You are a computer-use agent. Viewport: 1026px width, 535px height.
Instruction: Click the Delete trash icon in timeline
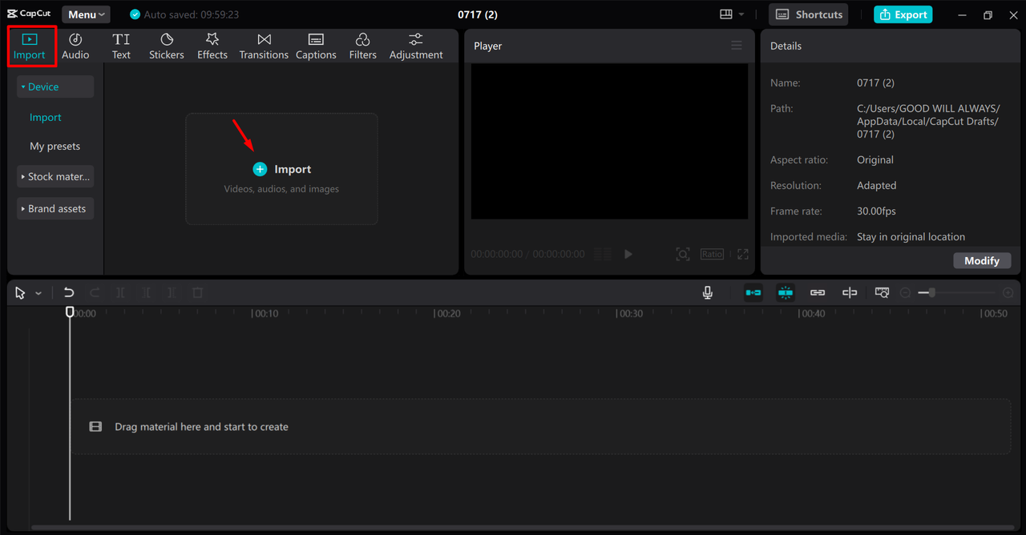197,293
